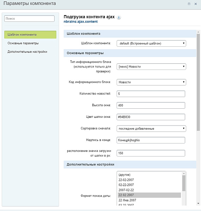Expand the Тип информационного блока dropdown
Image resolution: width=201 pixels, height=211 pixels.
click(x=151, y=66)
